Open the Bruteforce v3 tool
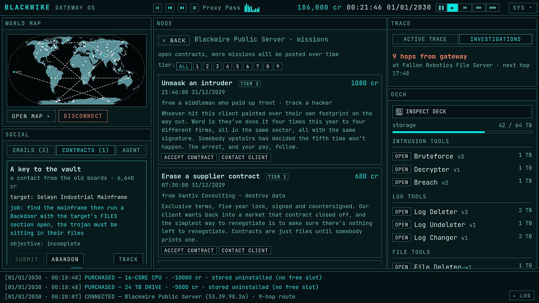The image size is (539, 303). tap(401, 156)
